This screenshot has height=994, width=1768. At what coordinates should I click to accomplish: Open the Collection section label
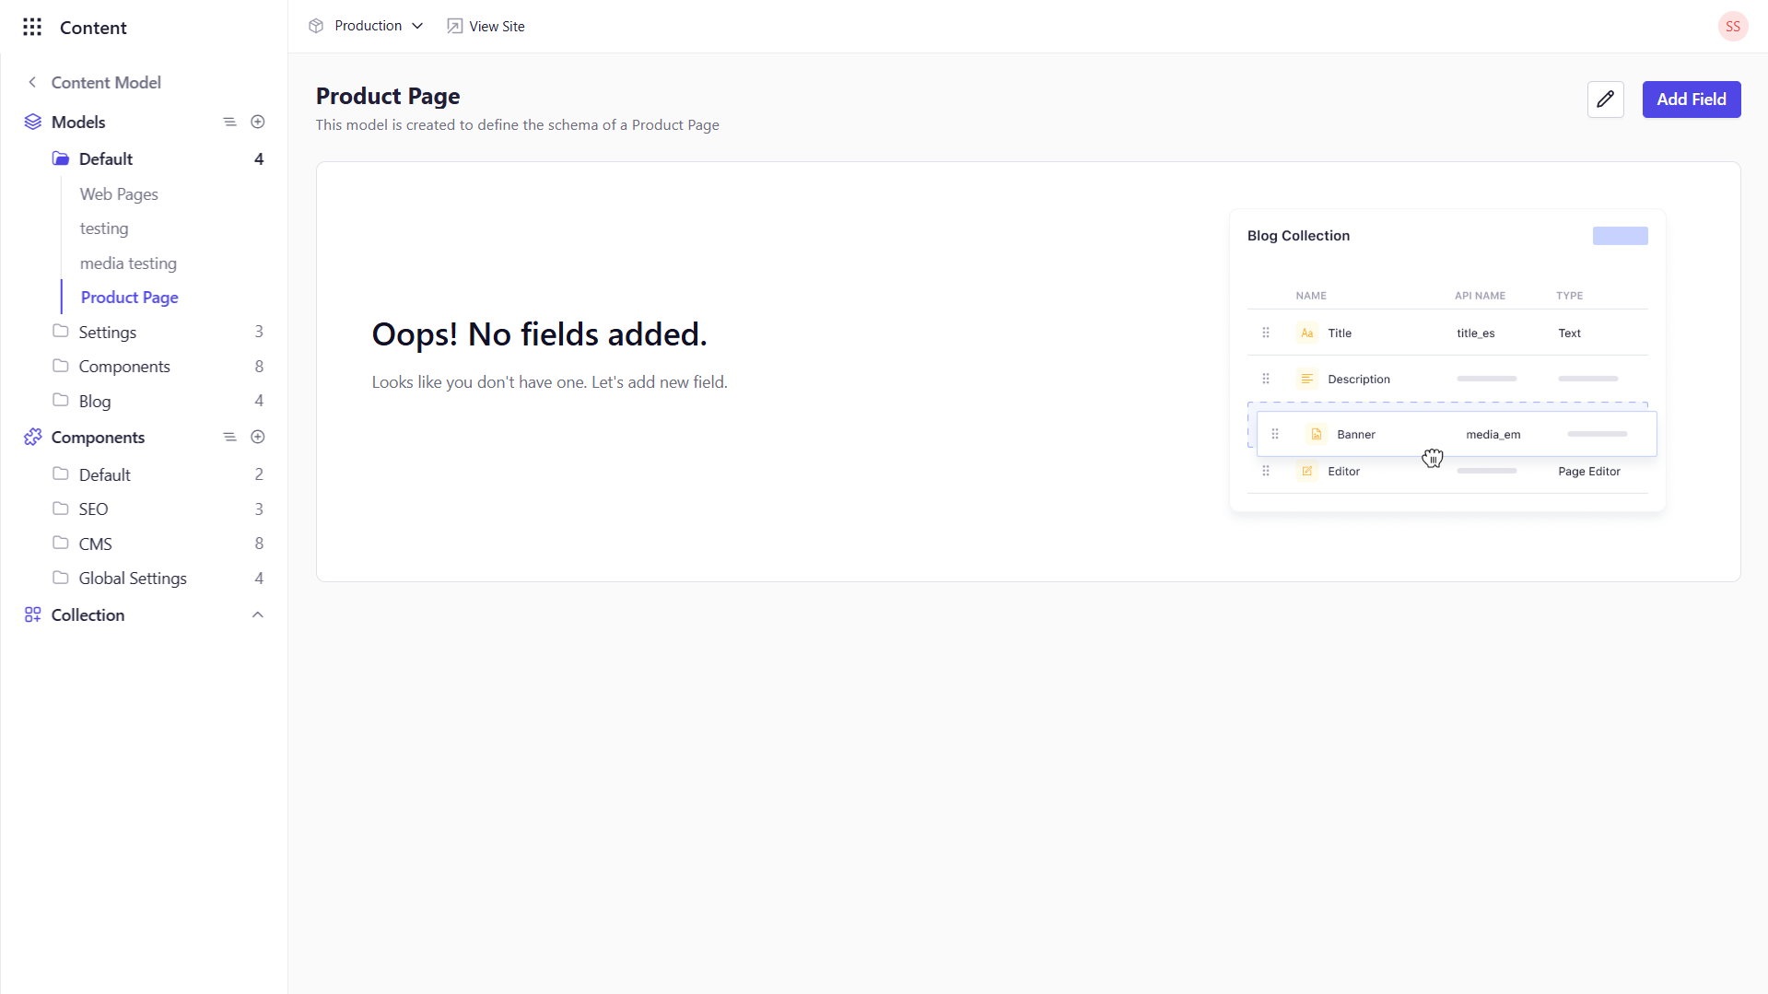click(x=88, y=614)
